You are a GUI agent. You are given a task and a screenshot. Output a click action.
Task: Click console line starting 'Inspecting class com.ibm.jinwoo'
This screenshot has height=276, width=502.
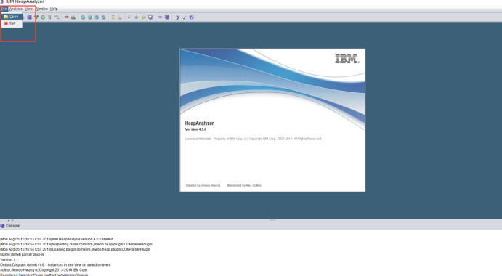tap(76, 244)
